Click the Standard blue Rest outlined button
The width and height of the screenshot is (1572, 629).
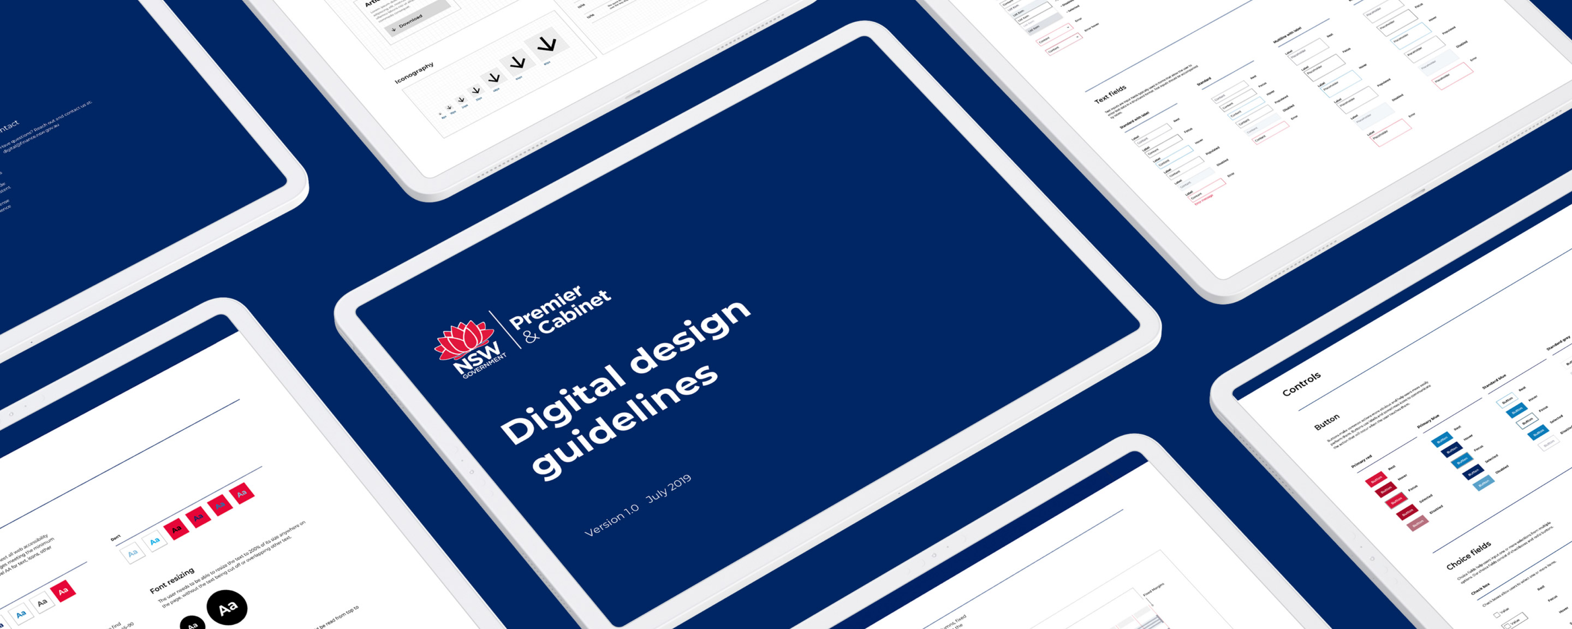(1507, 401)
